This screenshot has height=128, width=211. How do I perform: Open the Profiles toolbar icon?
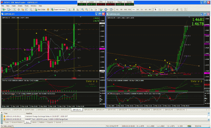pos(9,9)
